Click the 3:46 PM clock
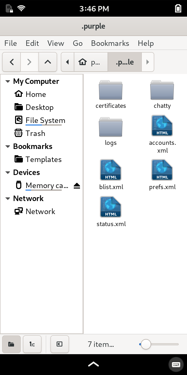Screen dimensions: 187x375 94,9
